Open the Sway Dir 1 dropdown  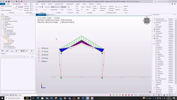pyautogui.click(x=71, y=10)
